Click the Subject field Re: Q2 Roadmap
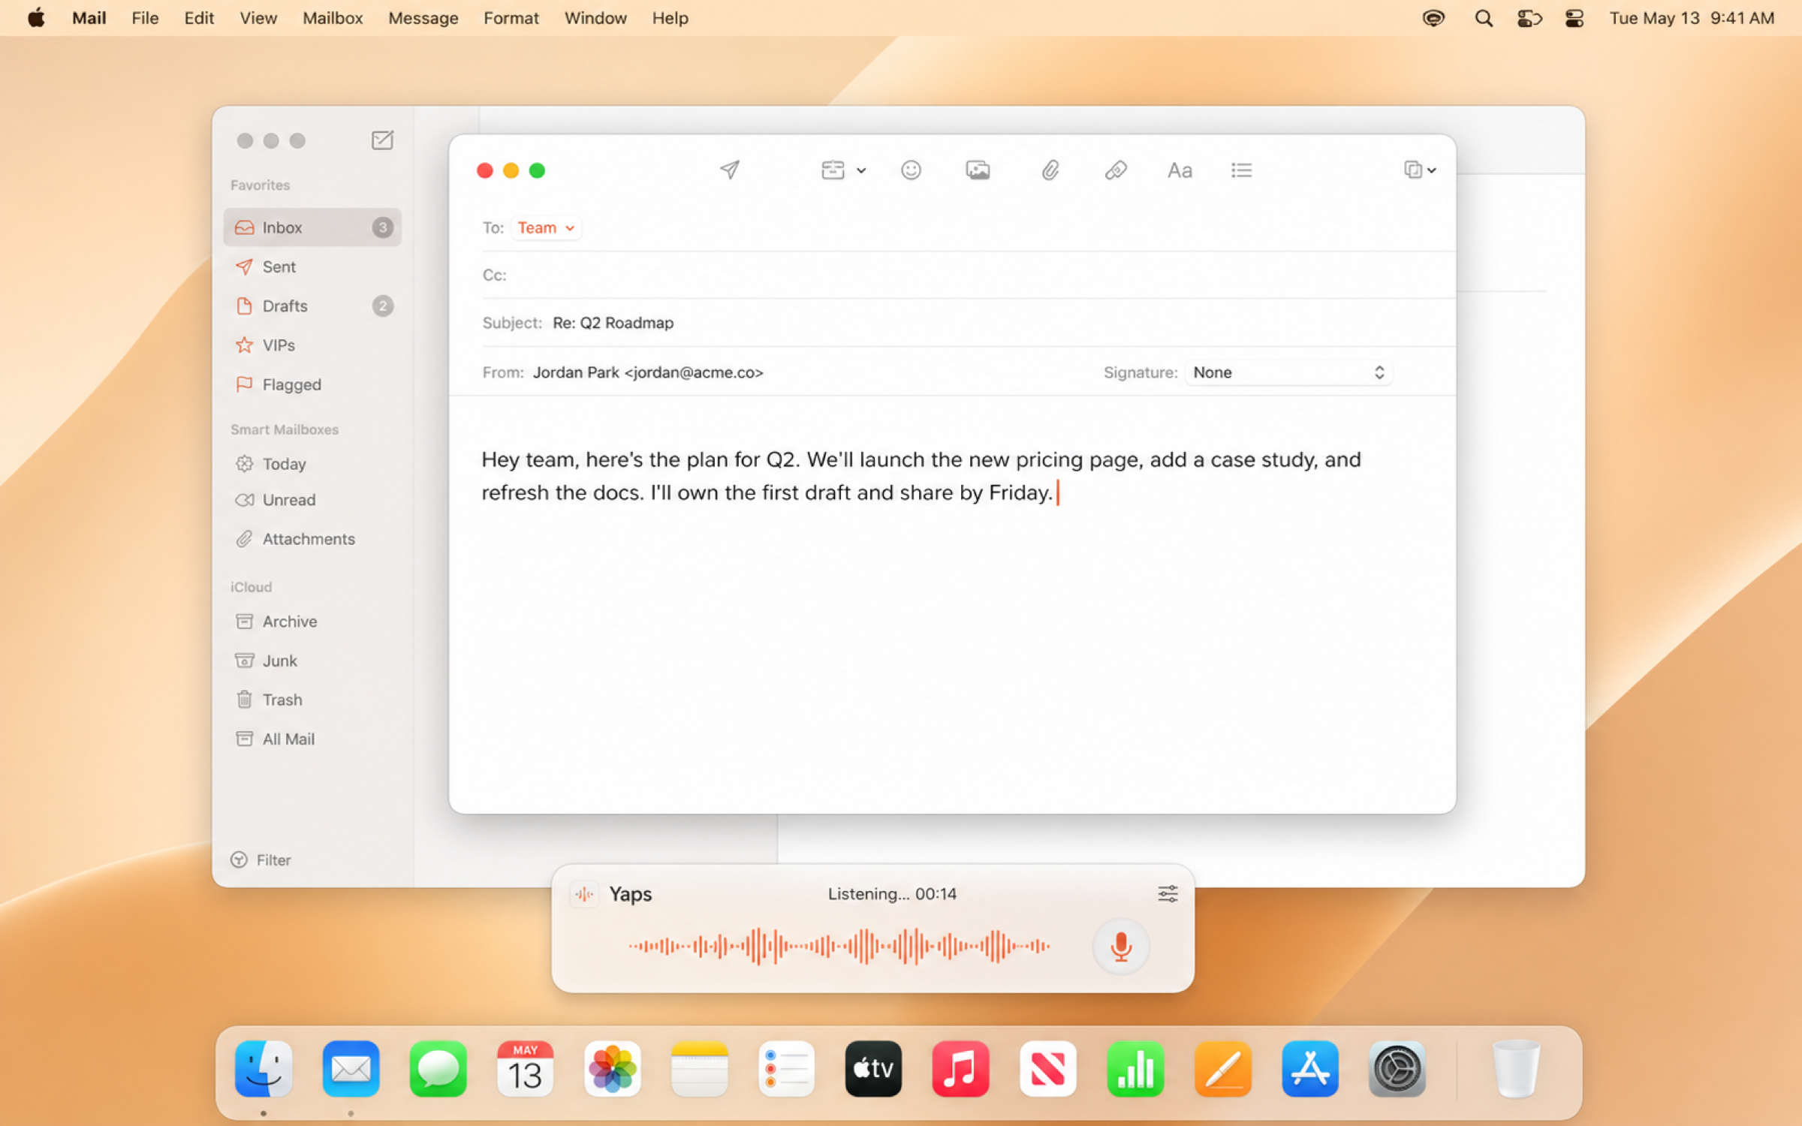 coord(969,323)
